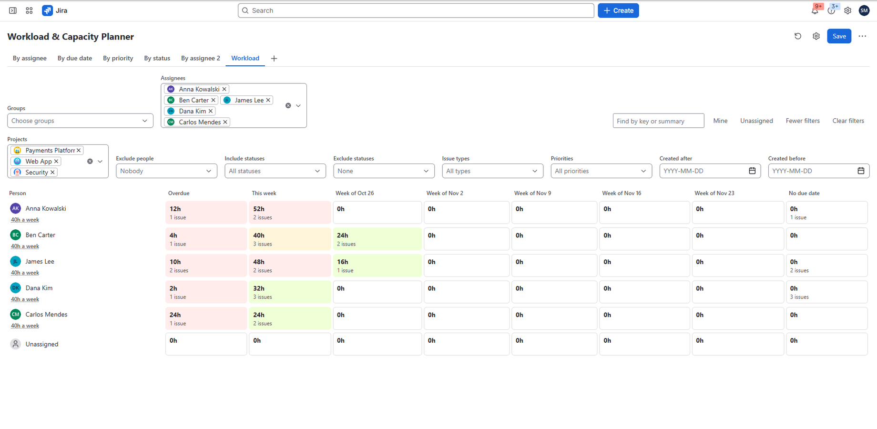Open Ben Carter's 40h This week cell
This screenshot has width=877, height=429.
pyautogui.click(x=290, y=239)
